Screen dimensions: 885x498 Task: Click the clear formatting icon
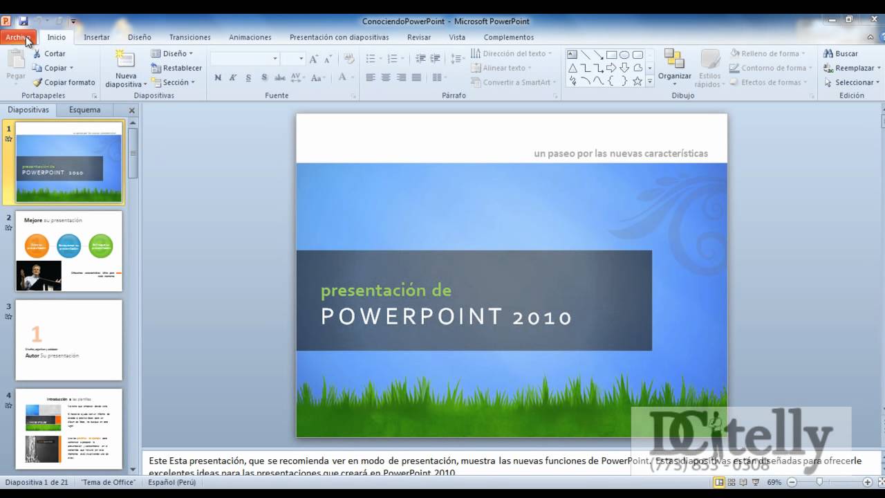349,59
